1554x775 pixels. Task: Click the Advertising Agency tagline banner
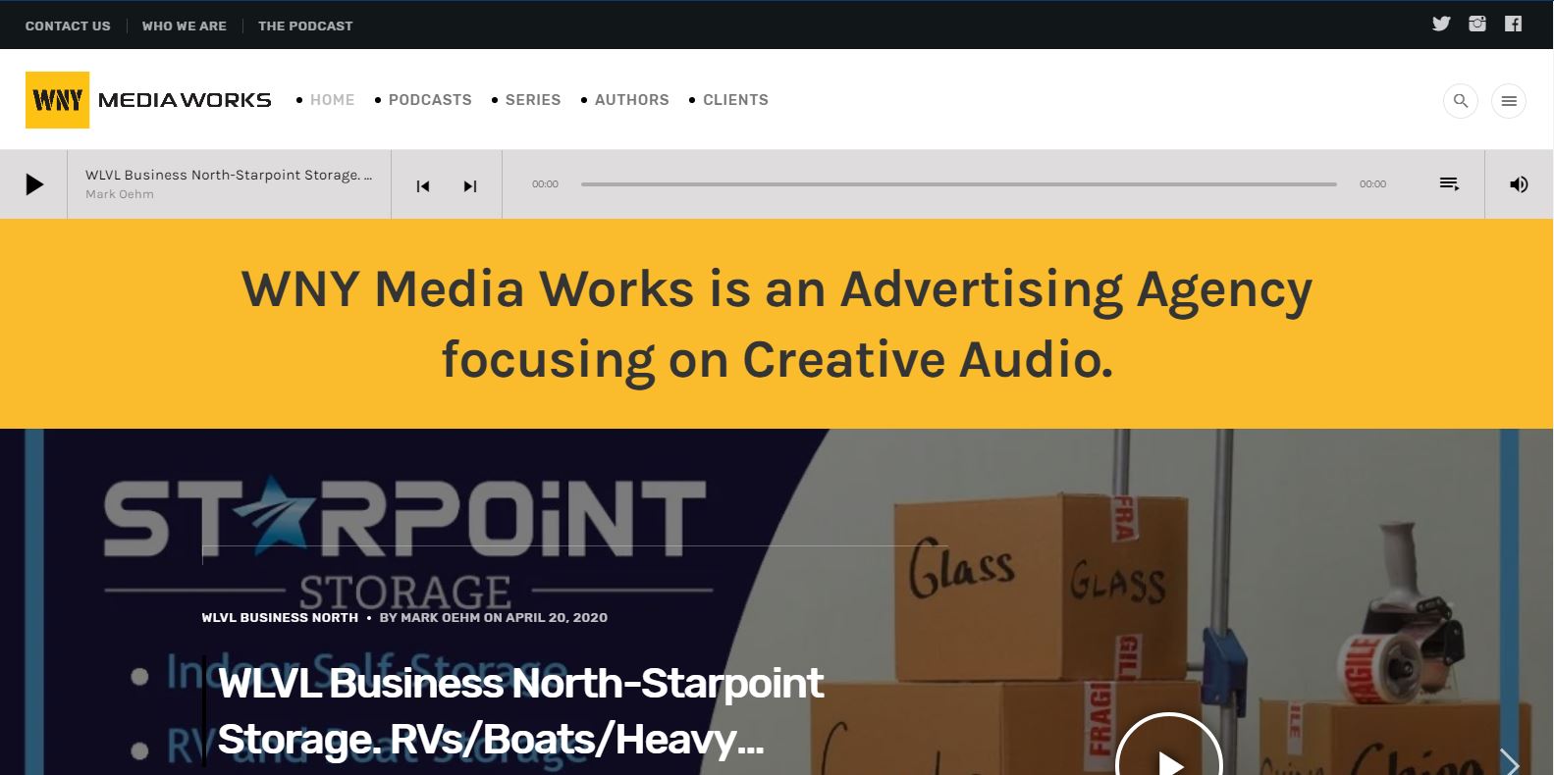[x=777, y=324]
